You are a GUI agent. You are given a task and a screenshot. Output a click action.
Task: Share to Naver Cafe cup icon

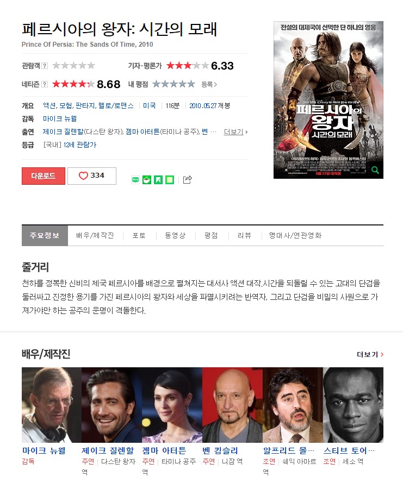147,180
